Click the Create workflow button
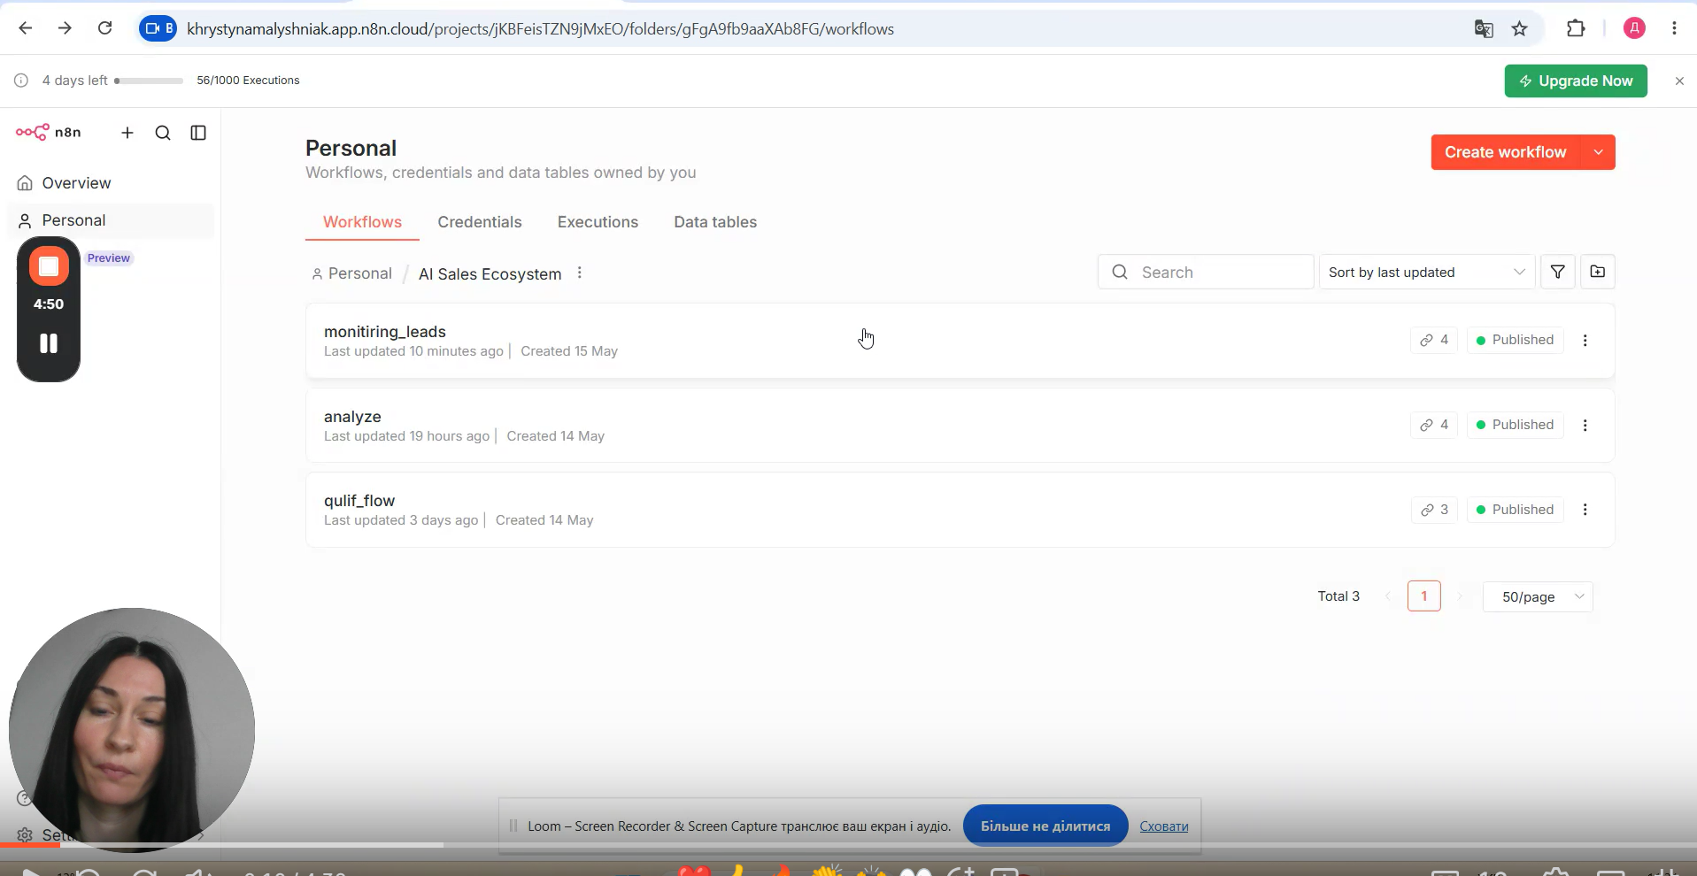Viewport: 1697px width, 876px height. (1505, 152)
